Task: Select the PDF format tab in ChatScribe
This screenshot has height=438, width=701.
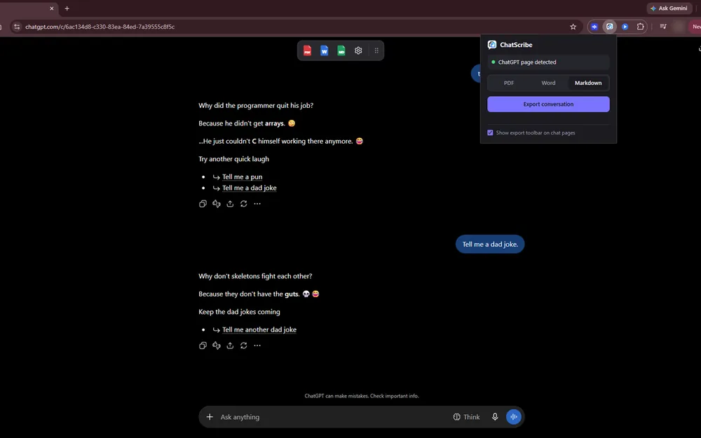Action: pos(509,83)
